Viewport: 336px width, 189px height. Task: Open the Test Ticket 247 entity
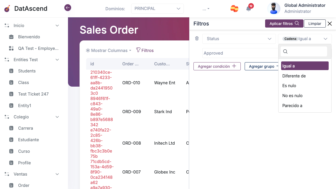(34, 94)
